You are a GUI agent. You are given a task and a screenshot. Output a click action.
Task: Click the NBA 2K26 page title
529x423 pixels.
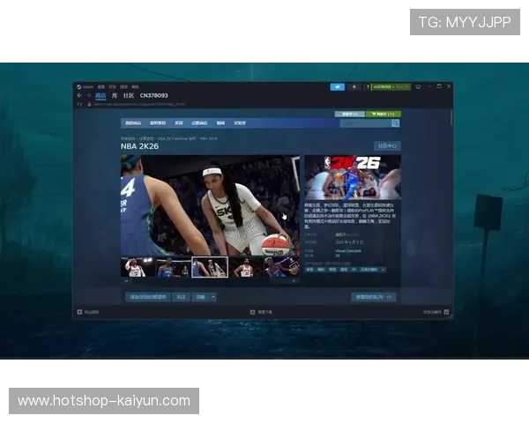coord(139,146)
